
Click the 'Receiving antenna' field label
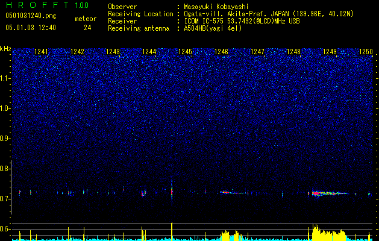tap(139, 28)
